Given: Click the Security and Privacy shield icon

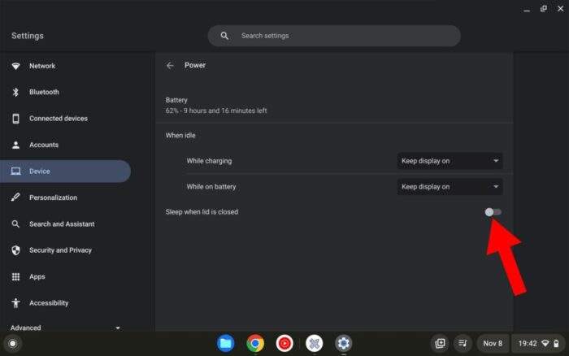Looking at the screenshot, I should [15, 250].
